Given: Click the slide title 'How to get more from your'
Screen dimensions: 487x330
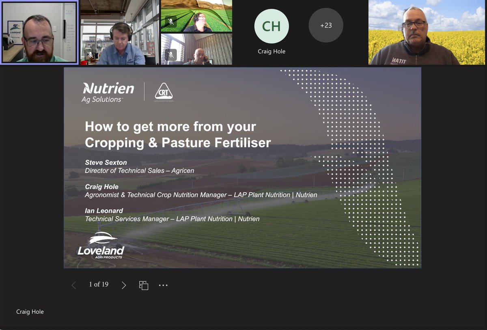Looking at the screenshot, I should tap(170, 127).
